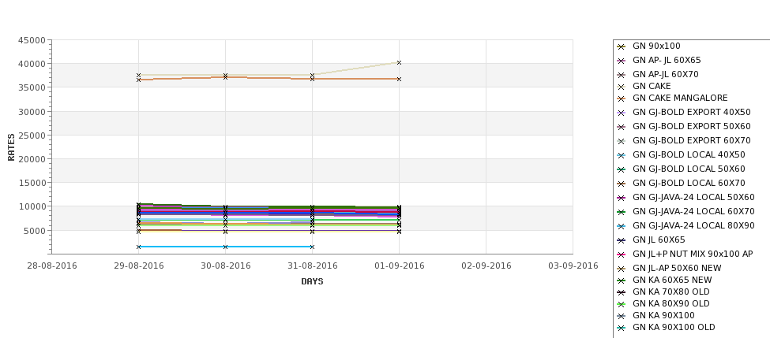Click the DAYS axis title

tap(312, 282)
